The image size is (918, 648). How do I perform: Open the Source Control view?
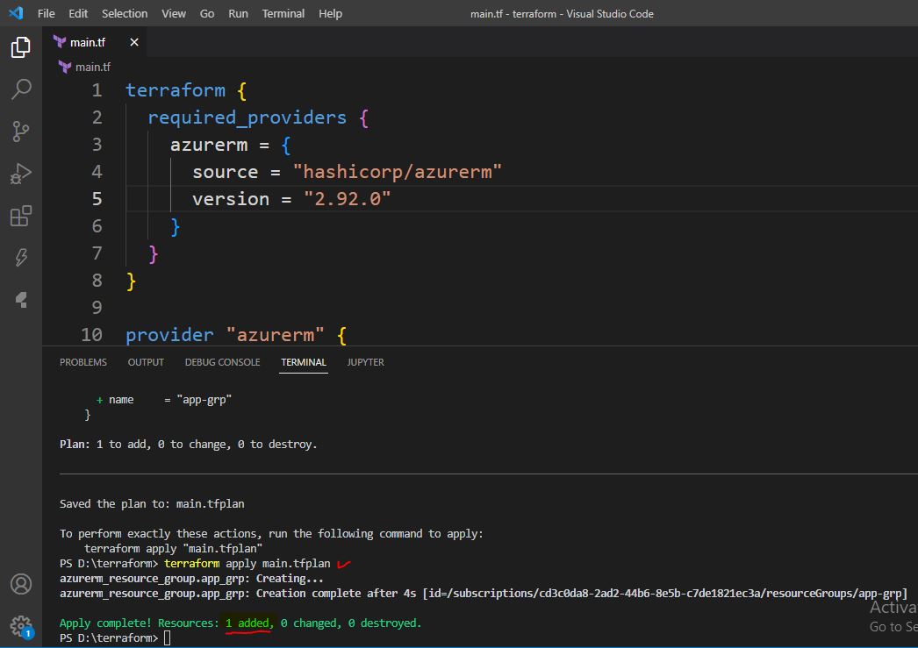point(21,132)
